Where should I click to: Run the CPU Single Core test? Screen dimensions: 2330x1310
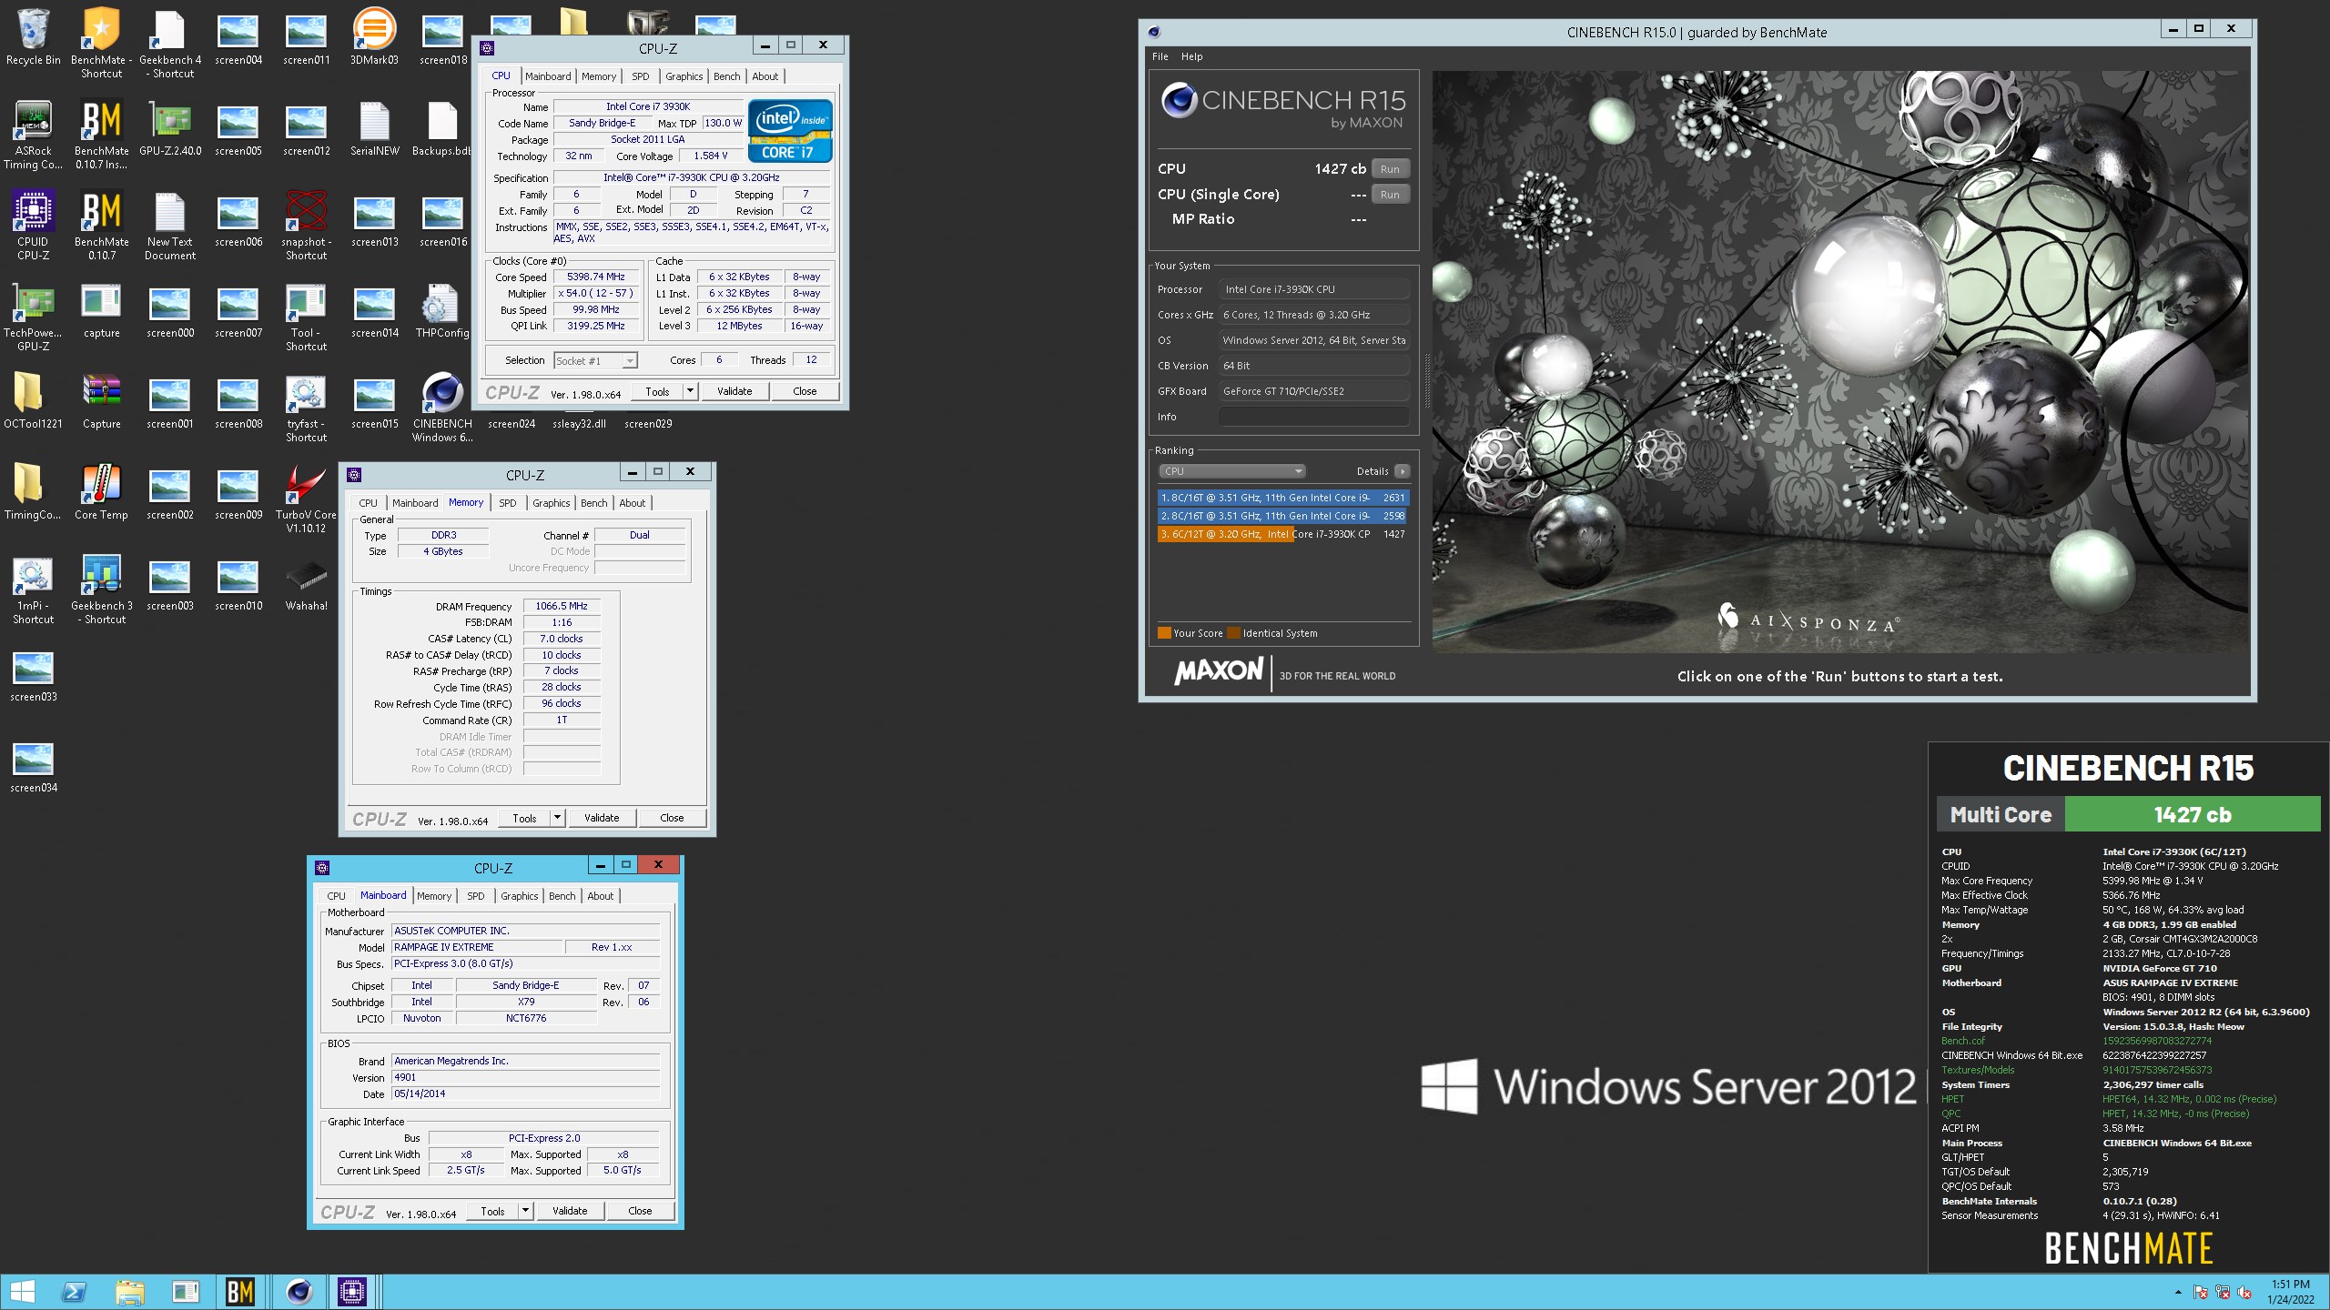click(1390, 195)
